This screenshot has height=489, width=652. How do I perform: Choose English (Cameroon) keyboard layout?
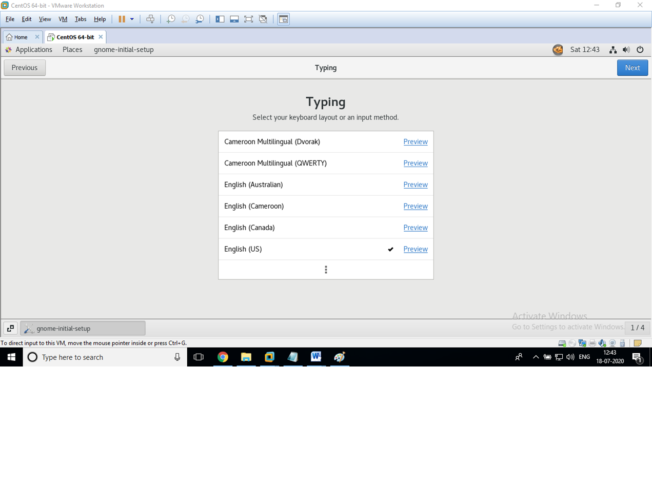(x=326, y=207)
